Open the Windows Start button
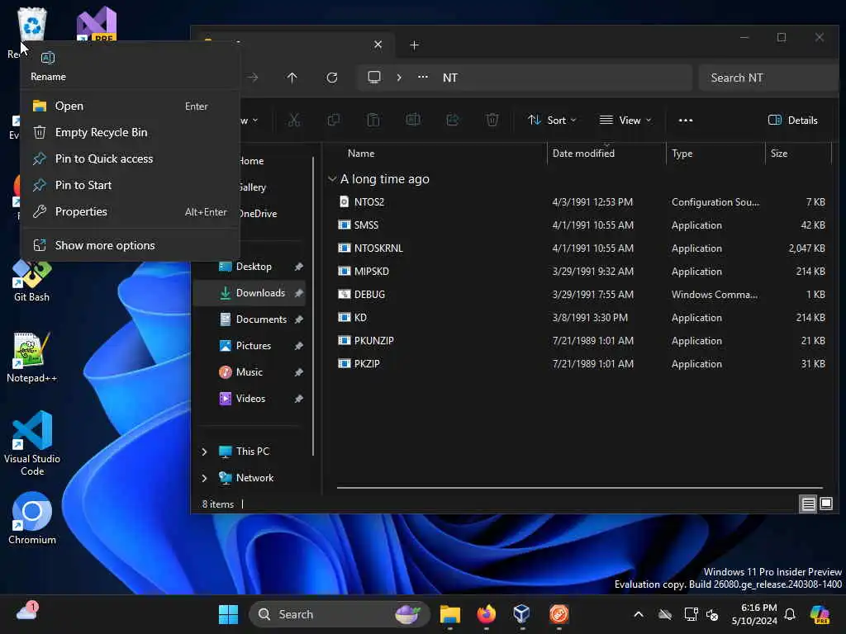Viewport: 846px width, 634px height. [228, 614]
